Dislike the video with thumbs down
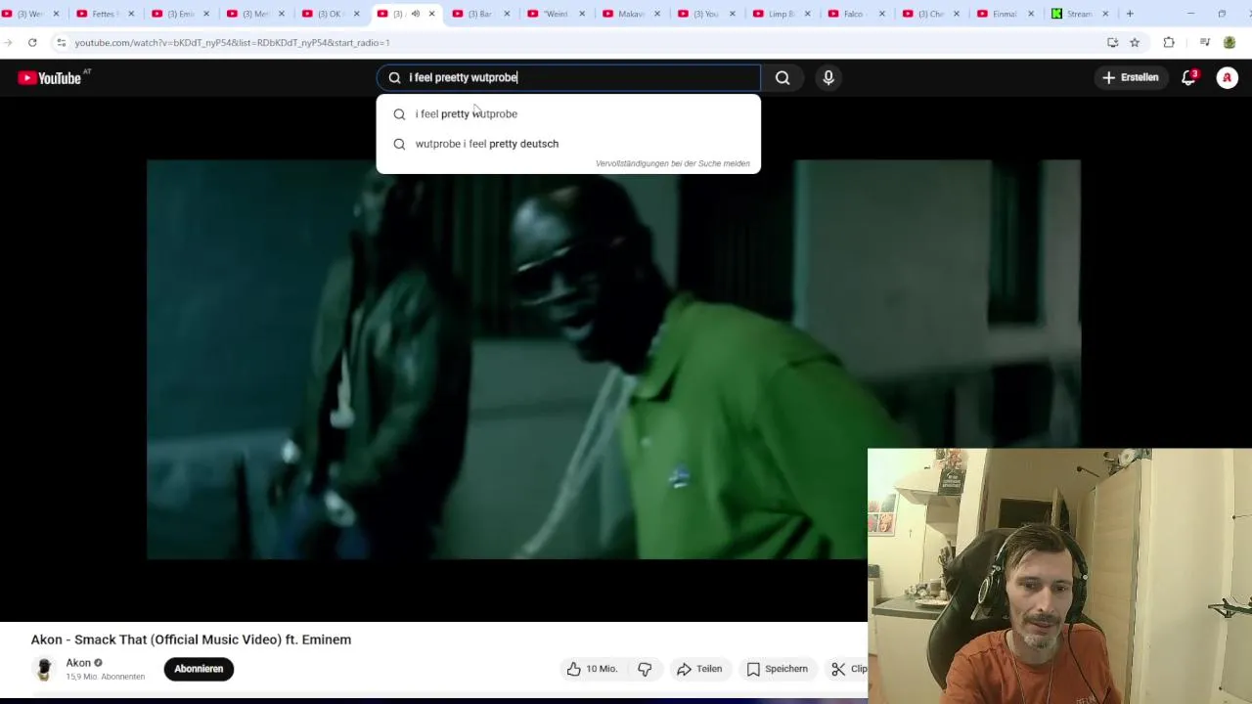This screenshot has height=704, width=1252. click(x=645, y=669)
